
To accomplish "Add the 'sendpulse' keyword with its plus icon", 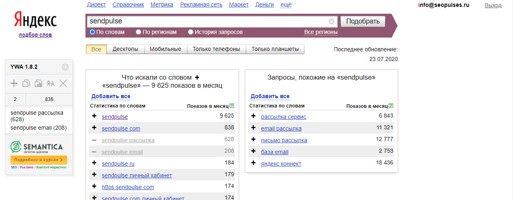I will coord(94,116).
